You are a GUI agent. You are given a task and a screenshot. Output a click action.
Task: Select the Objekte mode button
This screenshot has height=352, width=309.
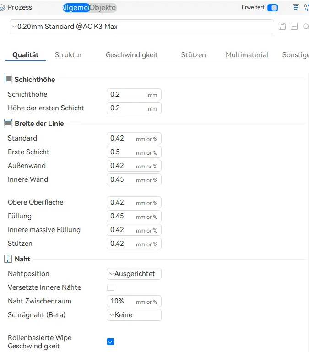[103, 8]
